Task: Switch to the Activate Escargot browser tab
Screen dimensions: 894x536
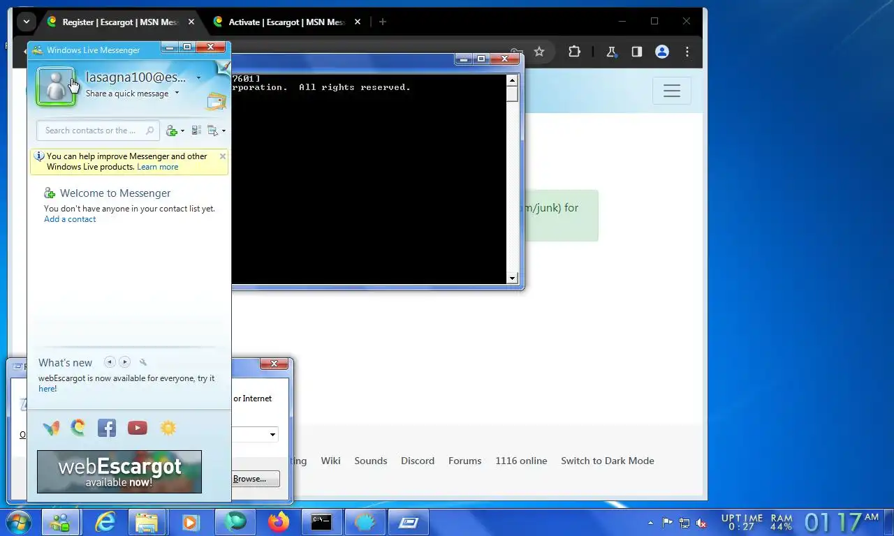Action: click(x=287, y=22)
